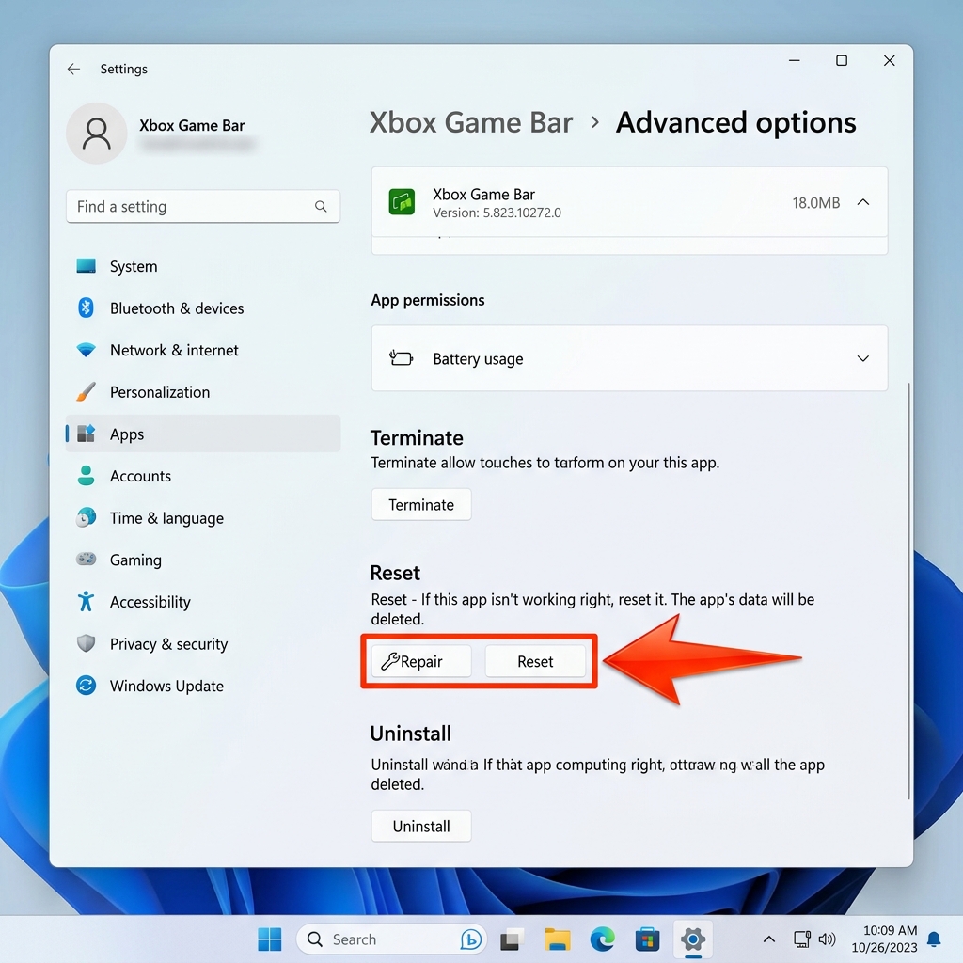Click the System monitor icon
The height and width of the screenshot is (963, 963).
[86, 266]
